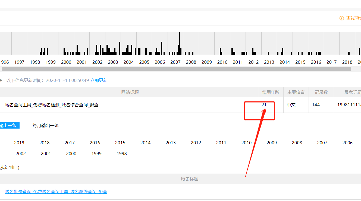361x201 pixels.
Task: Click the 主要语言 column header
Action: click(296, 92)
